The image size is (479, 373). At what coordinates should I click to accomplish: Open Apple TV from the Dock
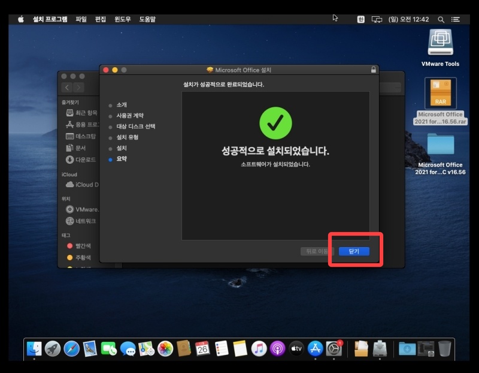pyautogui.click(x=296, y=348)
